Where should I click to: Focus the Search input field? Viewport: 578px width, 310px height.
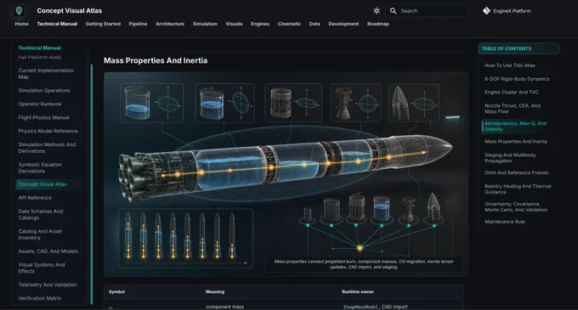coord(427,11)
